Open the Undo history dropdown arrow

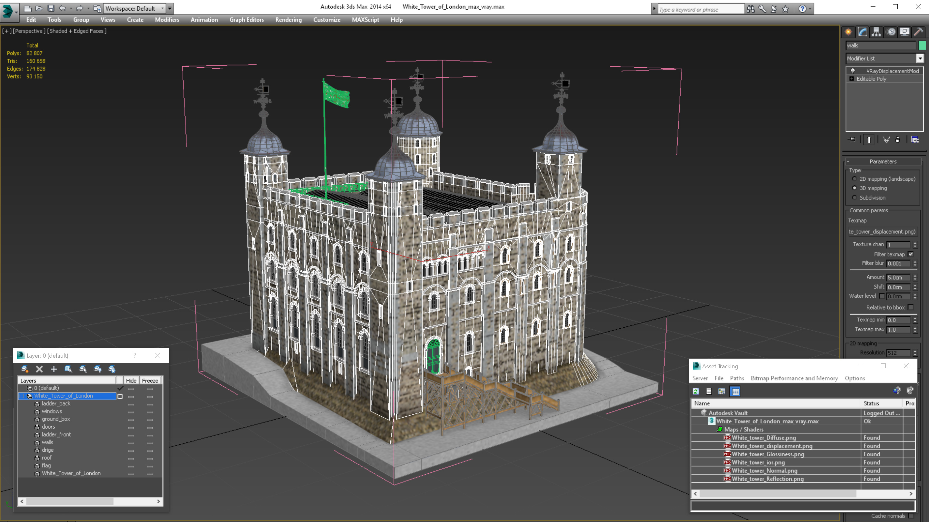(71, 8)
